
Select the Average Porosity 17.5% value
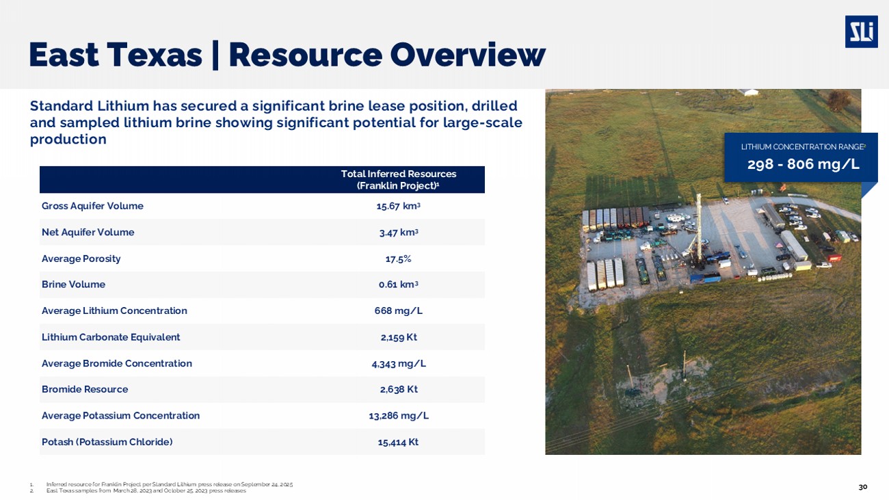click(398, 259)
